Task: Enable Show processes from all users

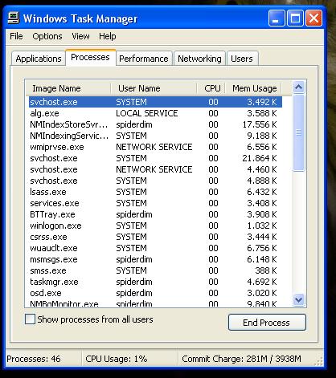Action: [30, 319]
